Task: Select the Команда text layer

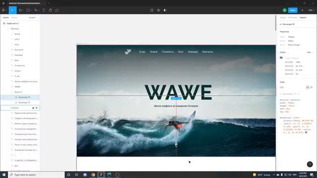Action: (20, 55)
